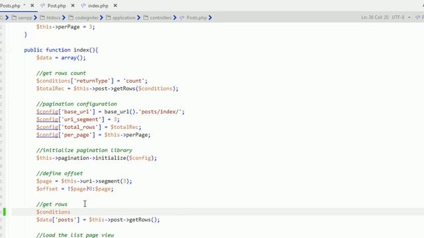Switch to the Post.php tab
This screenshot has height=238, width=424.
click(56, 6)
